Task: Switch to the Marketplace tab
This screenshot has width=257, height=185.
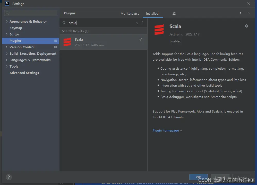Action: [130, 14]
